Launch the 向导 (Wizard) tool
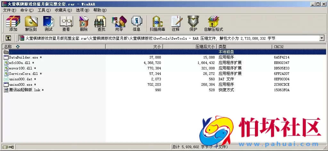Viewport: 328px width, 151px height. point(119,24)
